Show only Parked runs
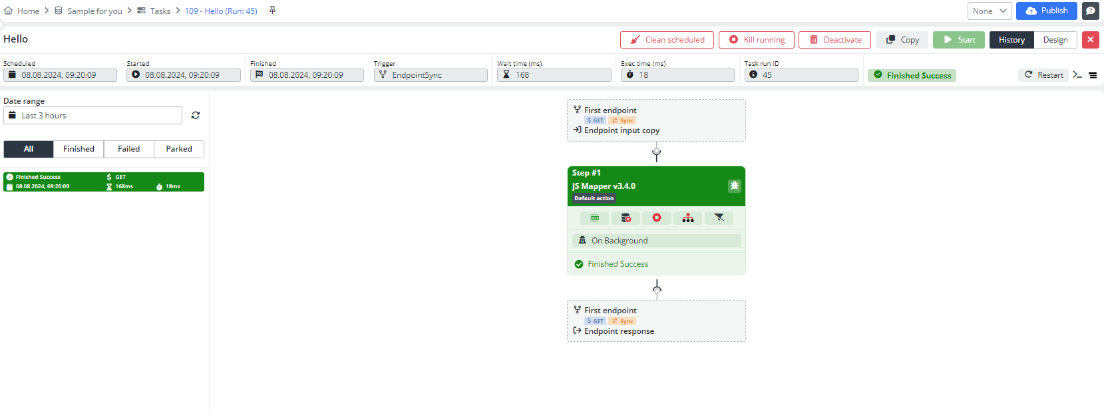The width and height of the screenshot is (1104, 415). [x=179, y=149]
